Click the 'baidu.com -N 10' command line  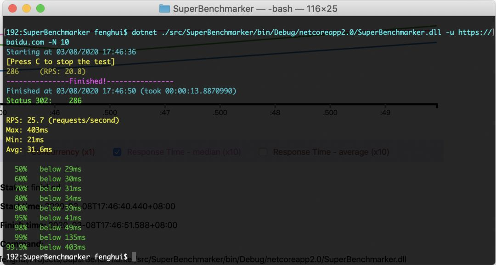(x=38, y=42)
